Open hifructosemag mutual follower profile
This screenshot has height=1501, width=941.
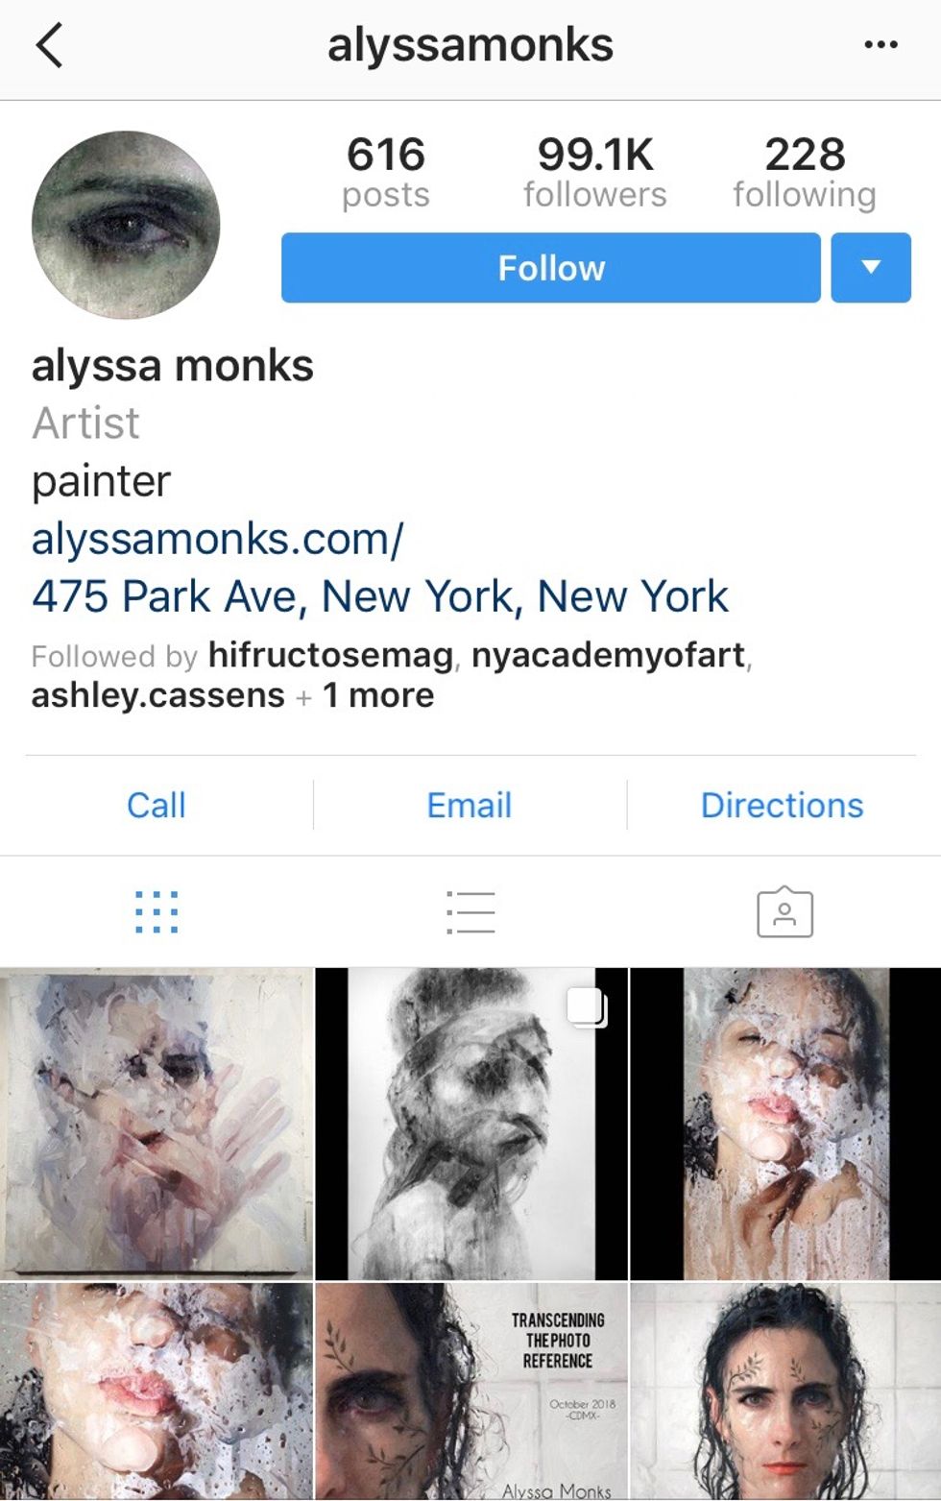click(x=330, y=655)
